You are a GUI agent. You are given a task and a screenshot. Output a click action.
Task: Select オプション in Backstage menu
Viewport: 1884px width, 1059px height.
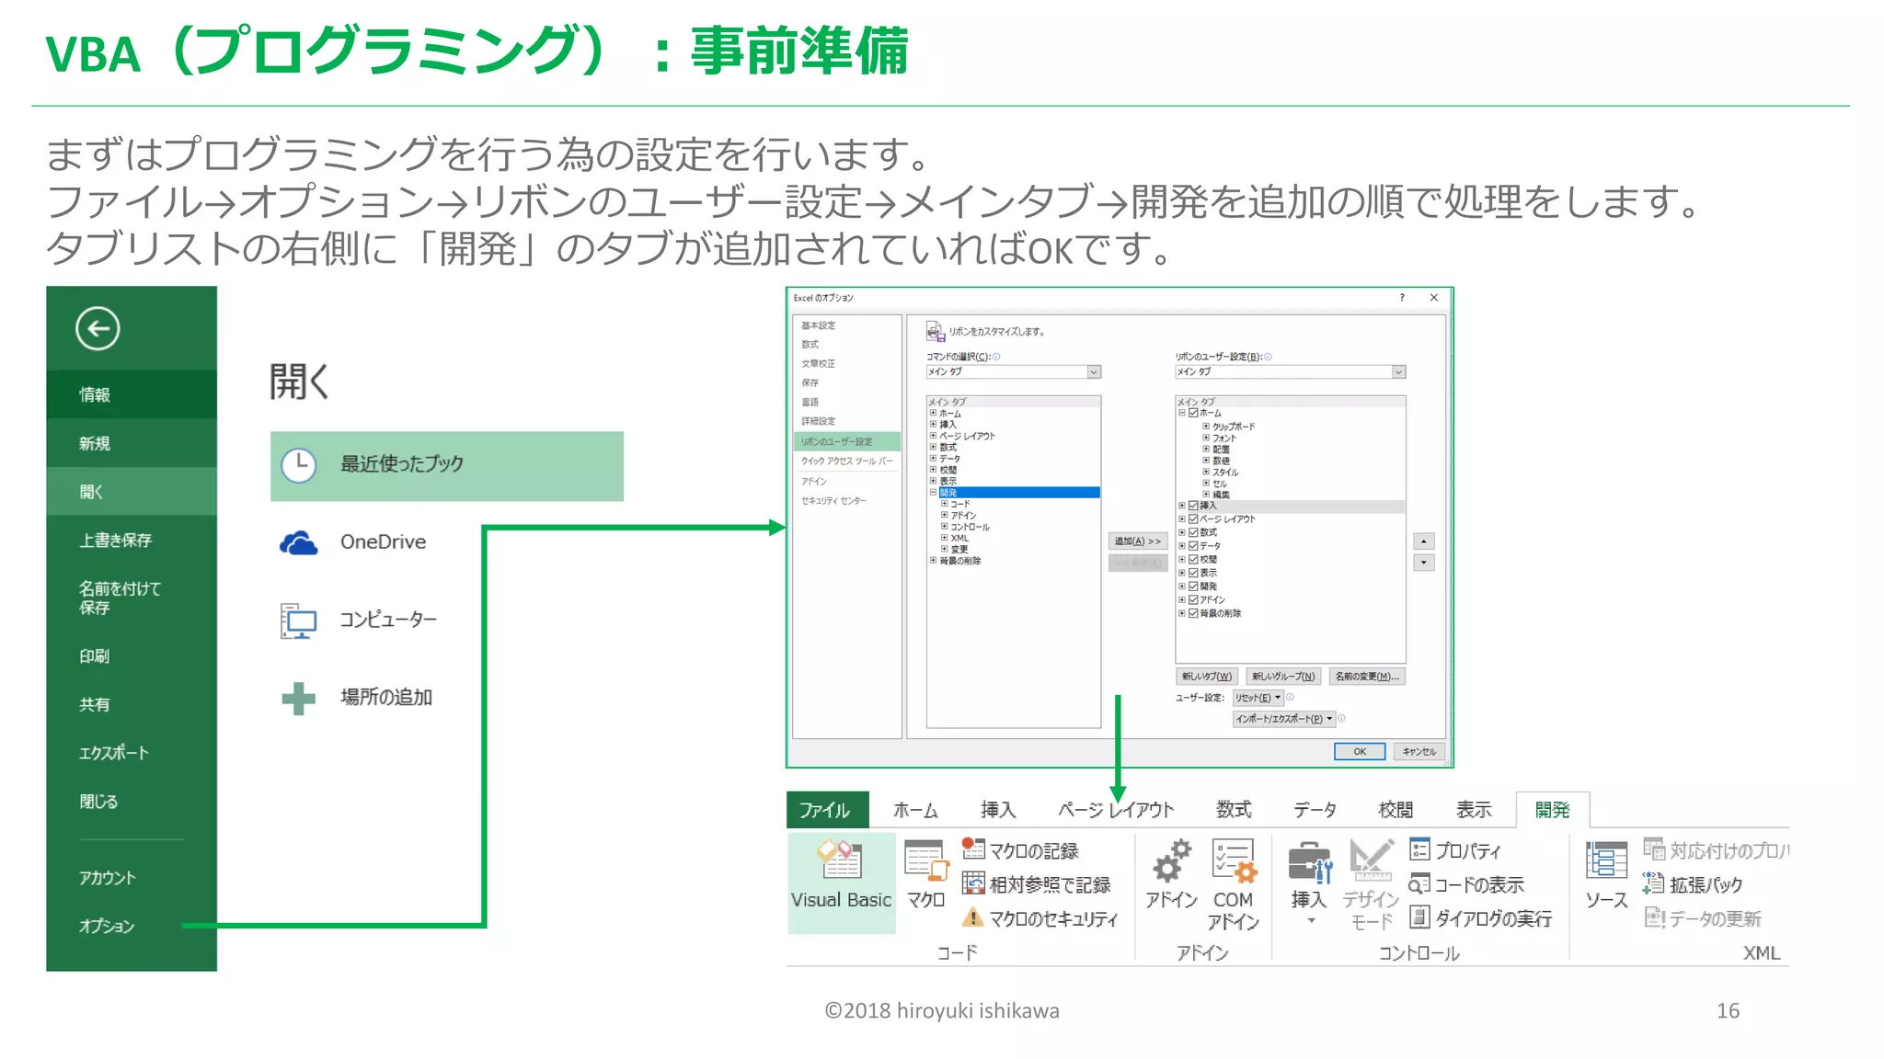[107, 927]
